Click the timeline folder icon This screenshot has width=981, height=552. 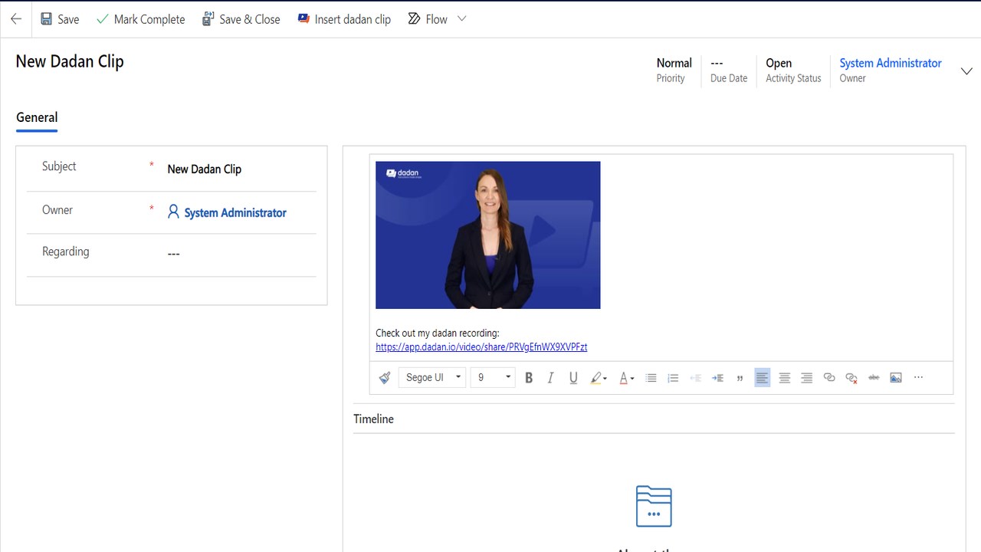click(x=654, y=506)
